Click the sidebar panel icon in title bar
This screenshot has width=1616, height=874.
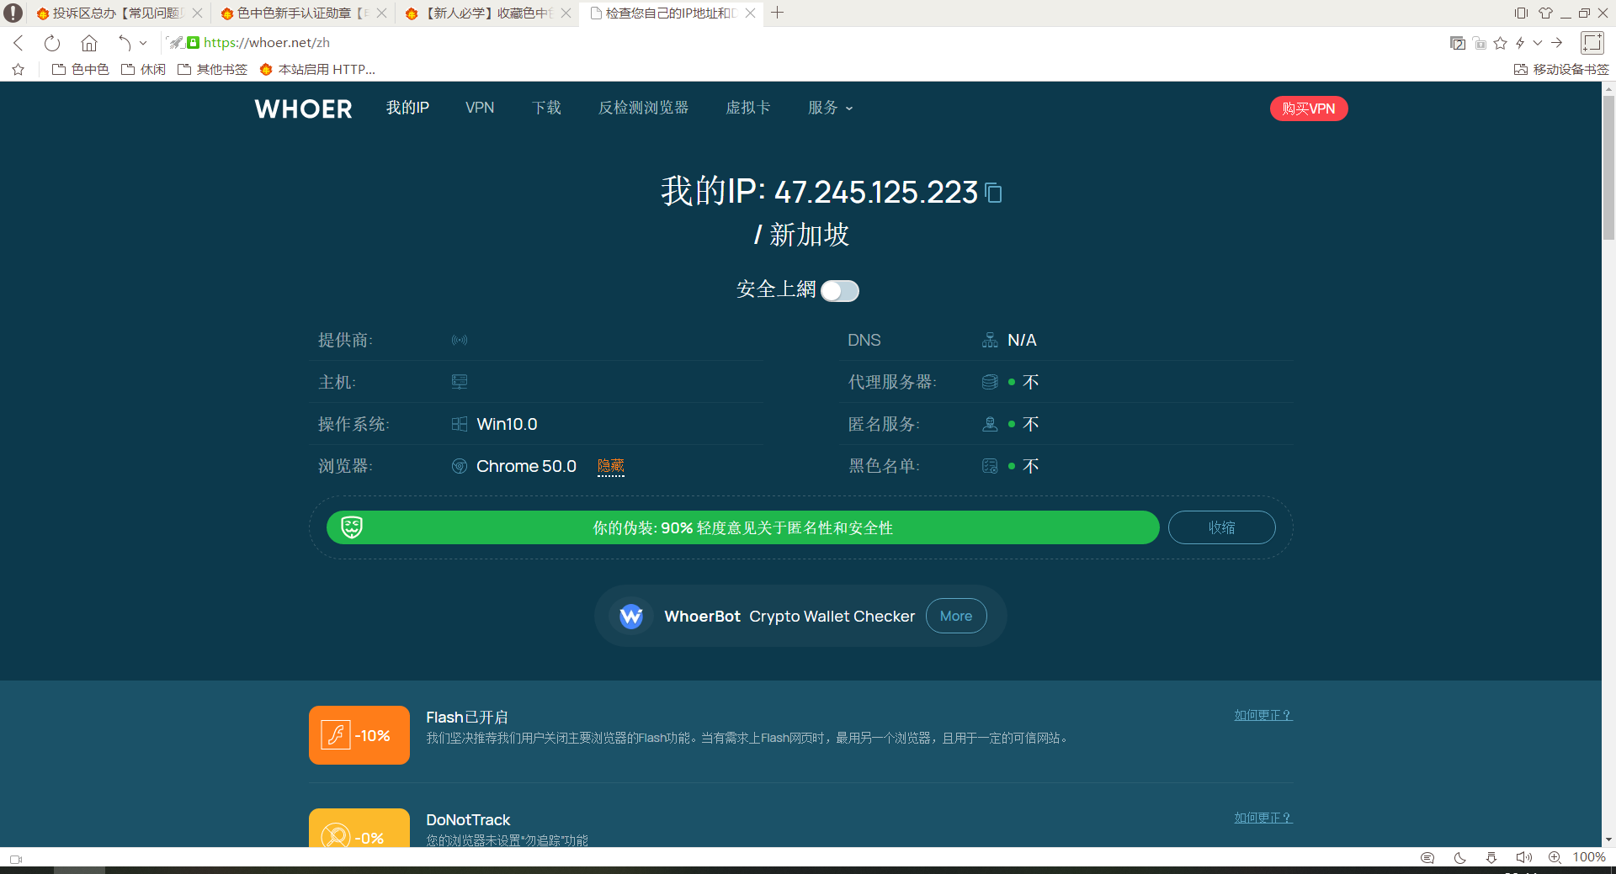(1521, 13)
